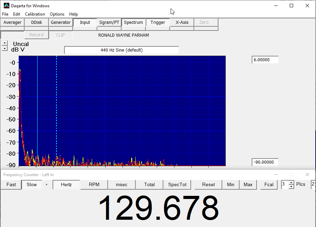Switch counter to Slow mode
Image resolution: width=316 pixels, height=227 pixels.
point(31,184)
